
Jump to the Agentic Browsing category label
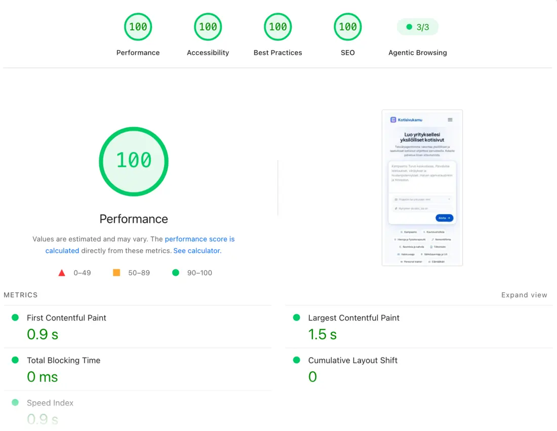[x=417, y=53]
